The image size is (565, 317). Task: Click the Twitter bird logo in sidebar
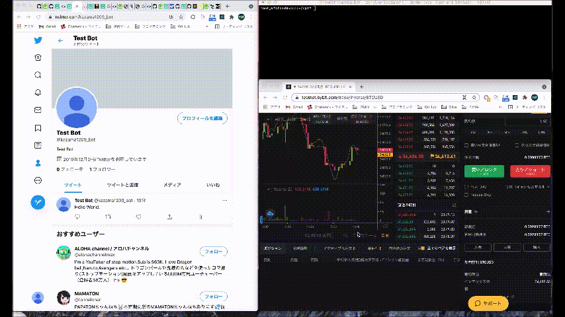pyautogui.click(x=38, y=40)
